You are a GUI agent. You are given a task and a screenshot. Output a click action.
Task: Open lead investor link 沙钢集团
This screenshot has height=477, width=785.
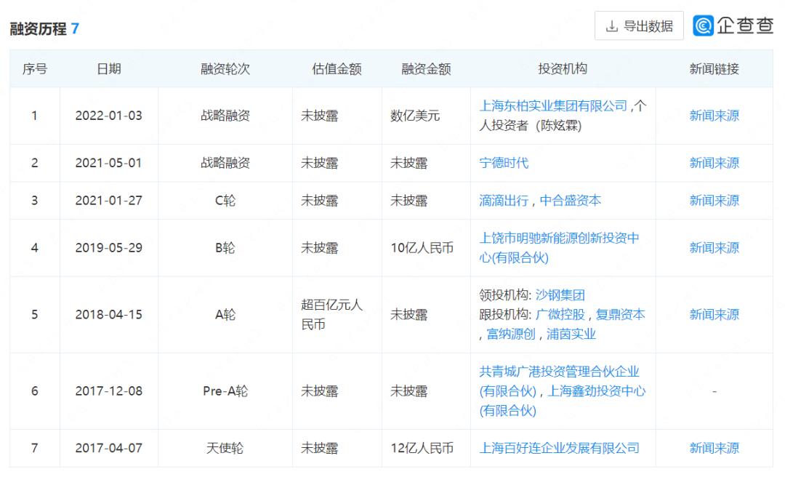point(560,294)
